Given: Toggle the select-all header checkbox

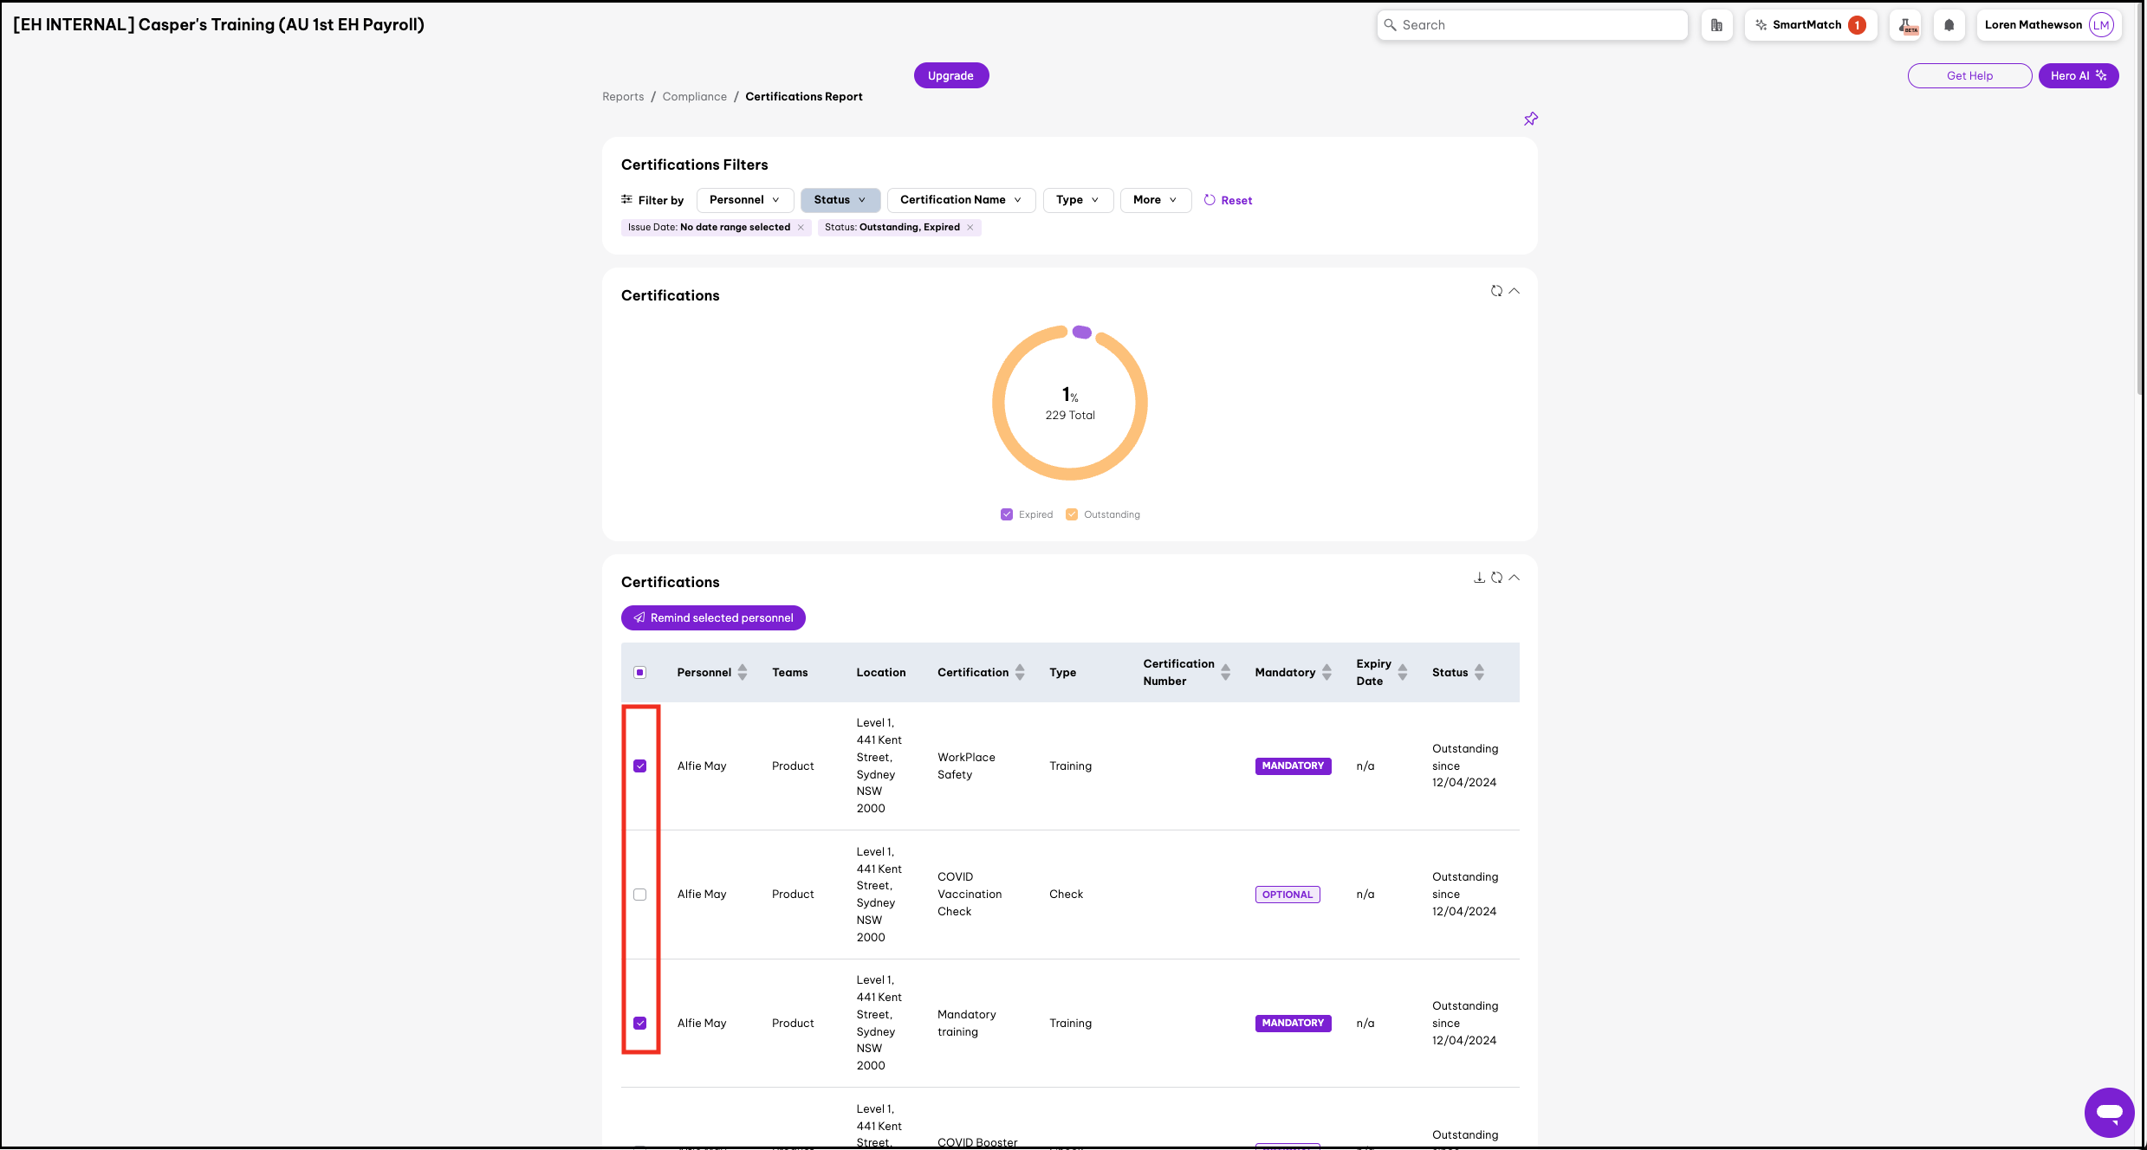Looking at the screenshot, I should 640,673.
